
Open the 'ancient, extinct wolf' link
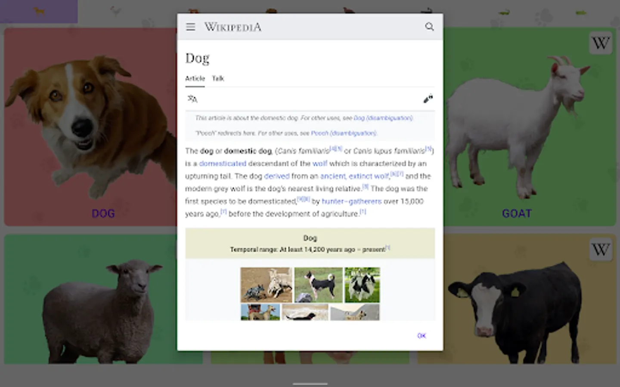pos(354,176)
